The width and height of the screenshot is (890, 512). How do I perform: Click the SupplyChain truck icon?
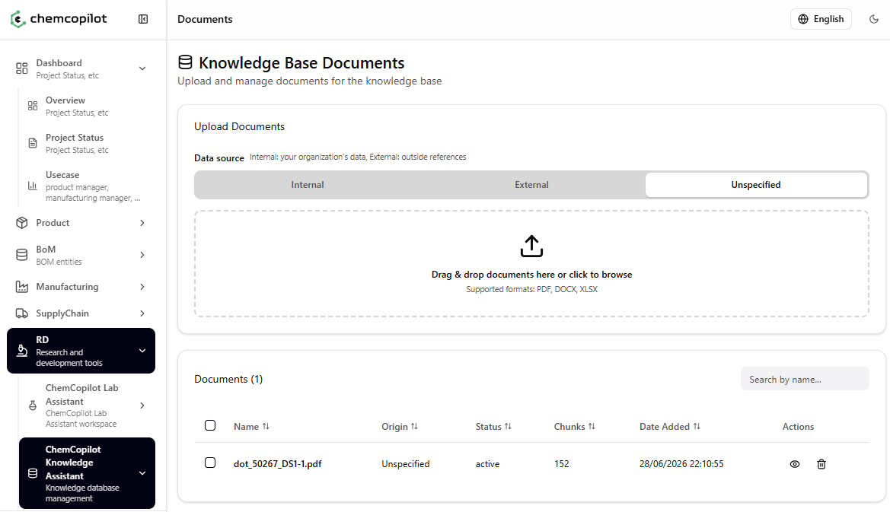click(x=21, y=313)
